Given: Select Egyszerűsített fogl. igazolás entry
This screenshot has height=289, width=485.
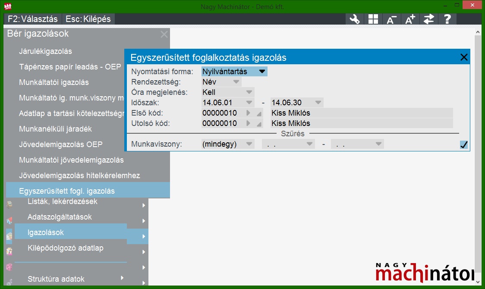Looking at the screenshot, I should (x=88, y=191).
